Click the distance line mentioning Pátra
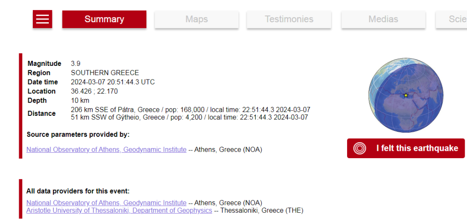The width and height of the screenshot is (467, 219). pyautogui.click(x=190, y=110)
